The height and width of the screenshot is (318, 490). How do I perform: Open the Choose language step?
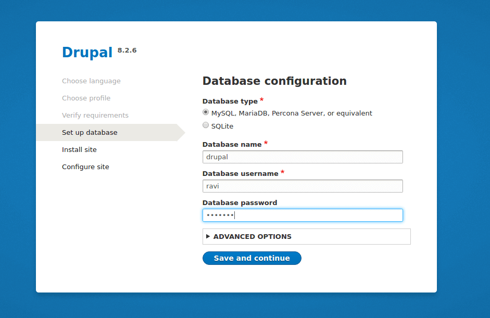pos(91,81)
